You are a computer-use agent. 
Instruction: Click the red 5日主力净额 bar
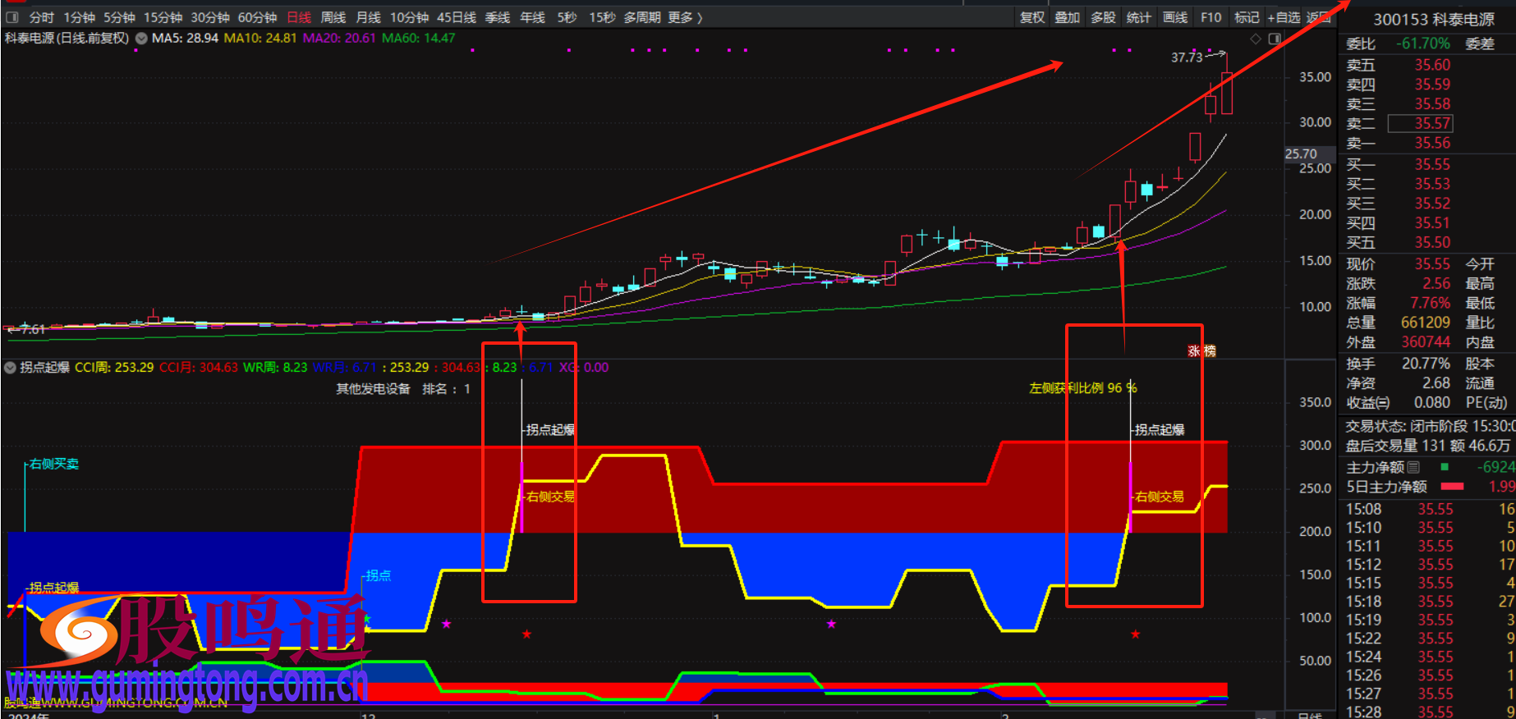click(1452, 487)
